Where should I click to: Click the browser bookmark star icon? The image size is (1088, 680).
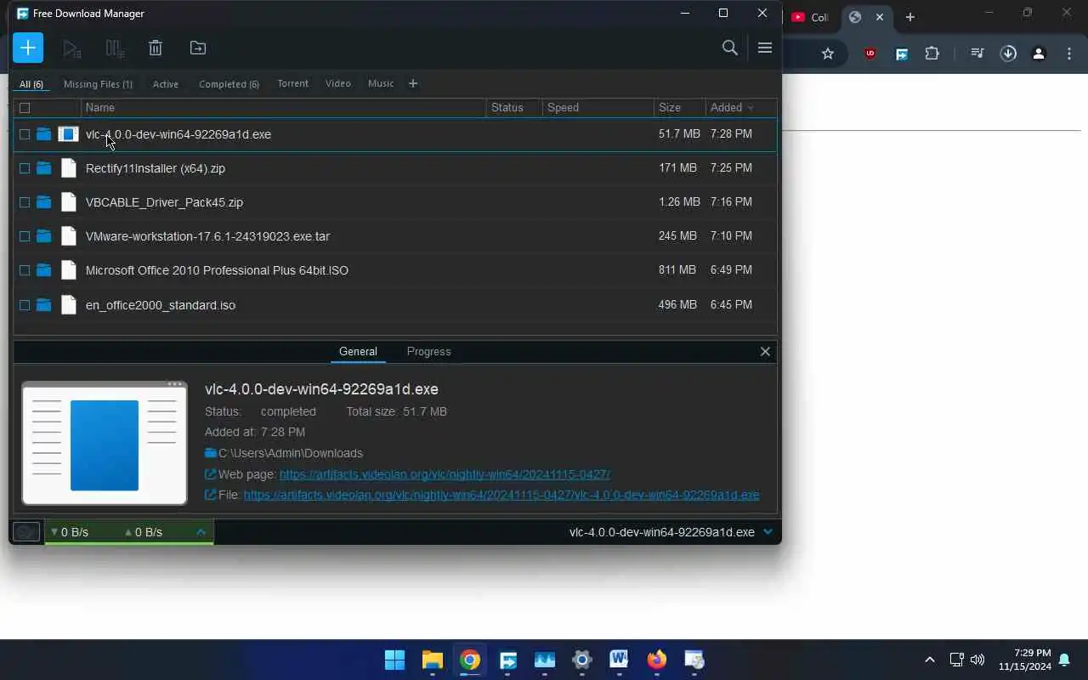(x=828, y=54)
